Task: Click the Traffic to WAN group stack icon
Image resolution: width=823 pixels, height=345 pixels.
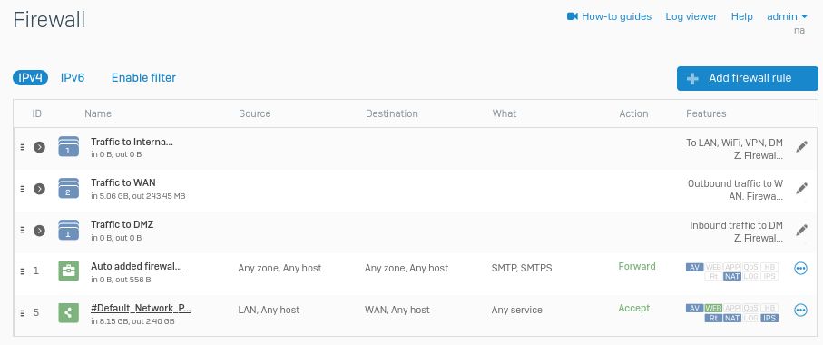Action: tap(68, 188)
